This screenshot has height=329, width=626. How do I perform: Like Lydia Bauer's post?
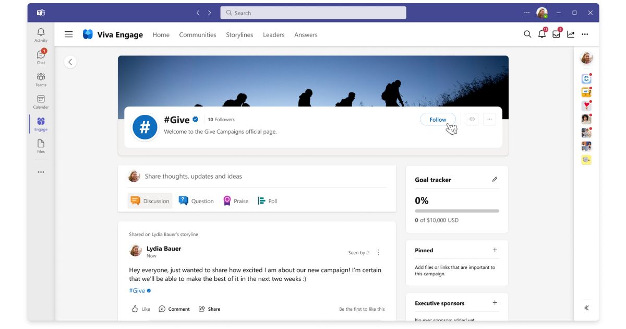tap(140, 309)
